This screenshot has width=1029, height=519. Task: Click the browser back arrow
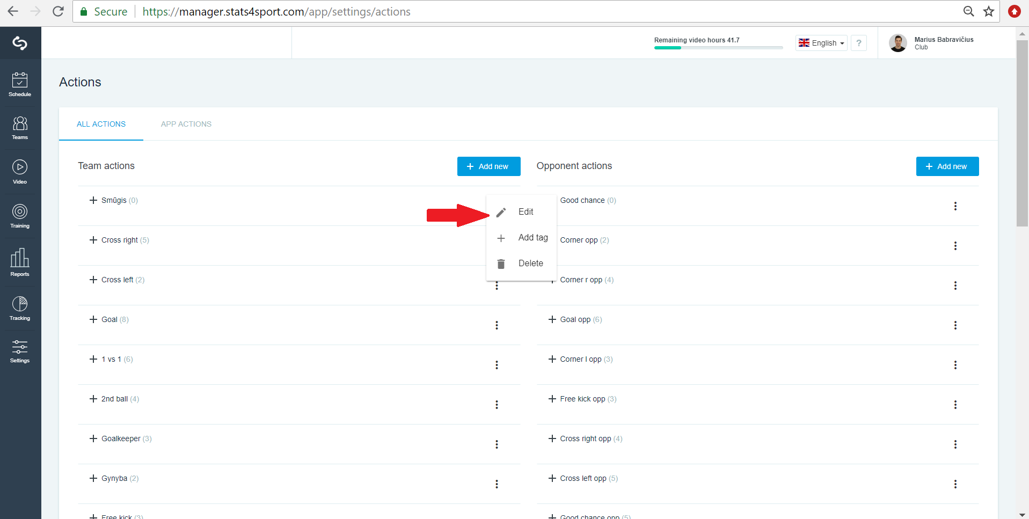tap(13, 11)
